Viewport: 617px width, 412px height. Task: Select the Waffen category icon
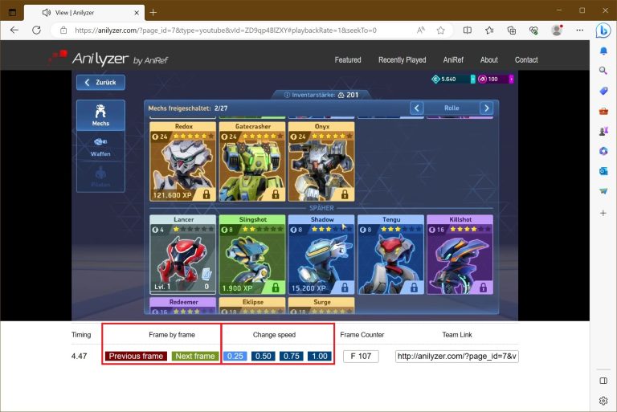point(100,146)
